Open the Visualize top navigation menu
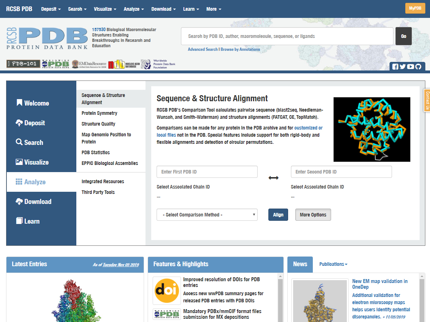The height and width of the screenshot is (322, 430). pyautogui.click(x=105, y=9)
